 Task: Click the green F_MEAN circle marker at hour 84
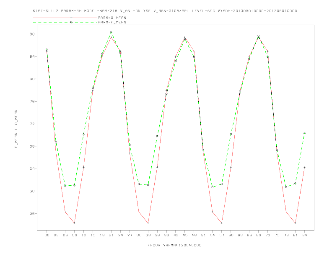pyautogui.click(x=304, y=133)
